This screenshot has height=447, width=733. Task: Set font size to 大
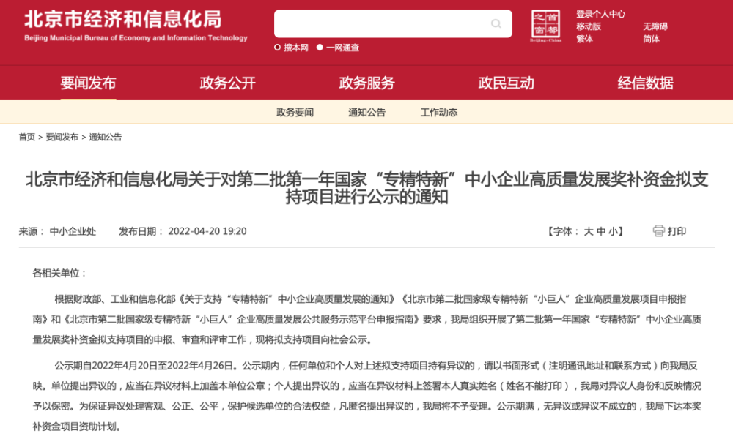(x=589, y=231)
